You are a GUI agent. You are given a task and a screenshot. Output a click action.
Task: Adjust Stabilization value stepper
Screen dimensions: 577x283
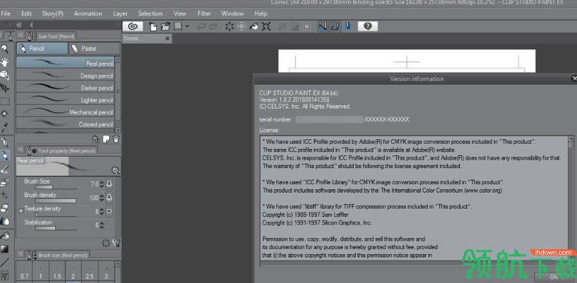tap(102, 225)
